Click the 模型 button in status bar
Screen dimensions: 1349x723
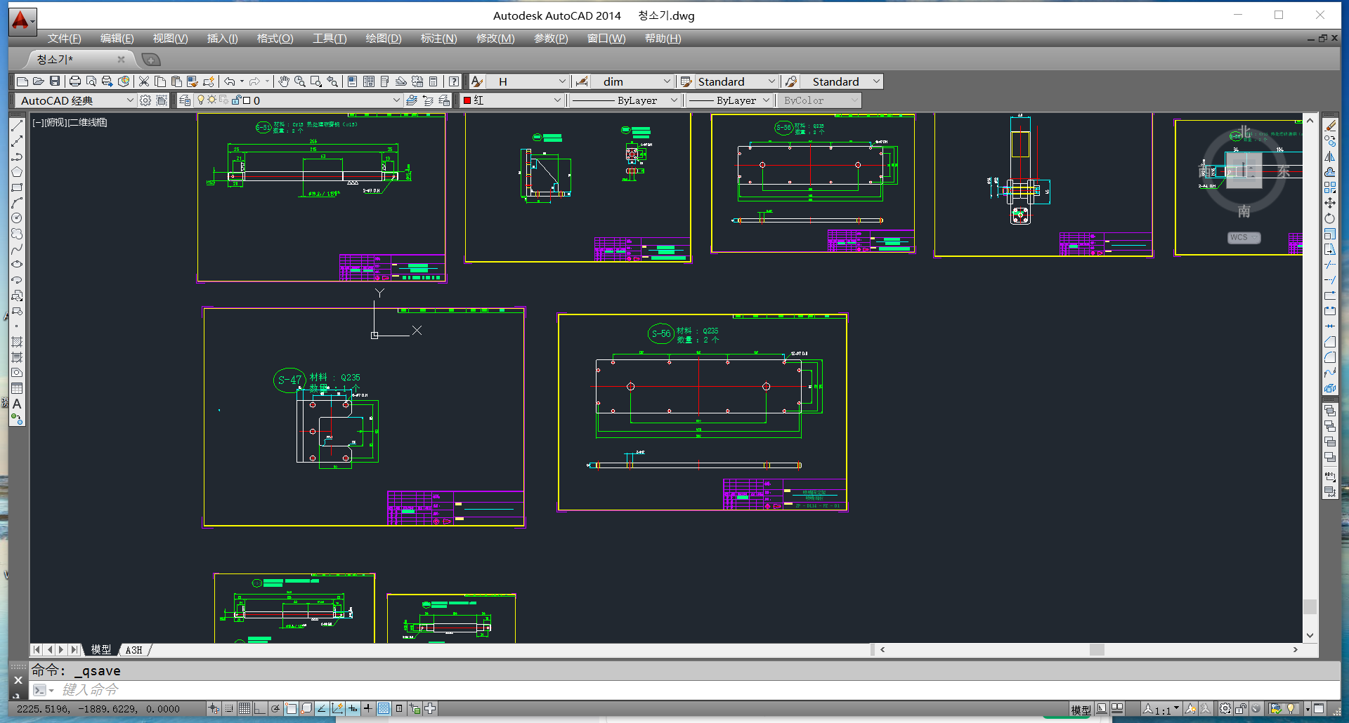tap(1081, 710)
